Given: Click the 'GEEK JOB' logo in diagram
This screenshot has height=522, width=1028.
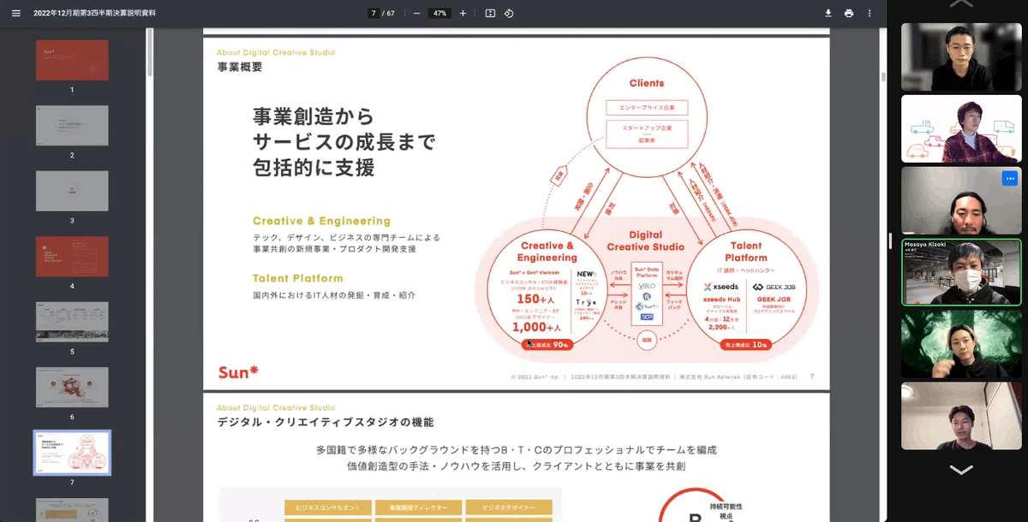Looking at the screenshot, I should (x=773, y=288).
